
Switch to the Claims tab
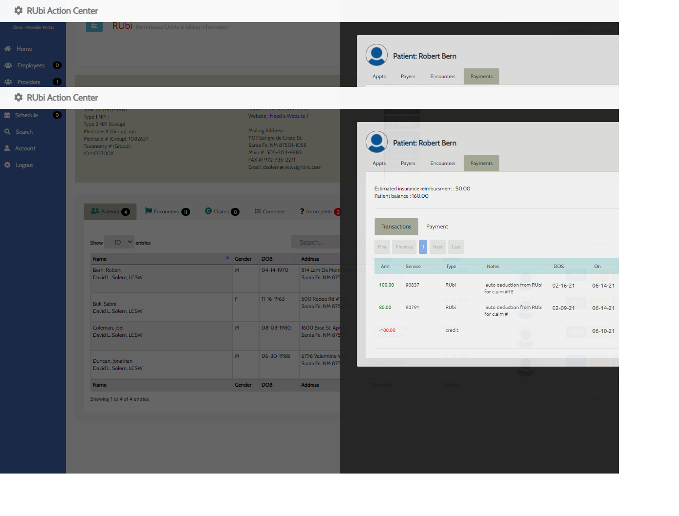(x=221, y=211)
